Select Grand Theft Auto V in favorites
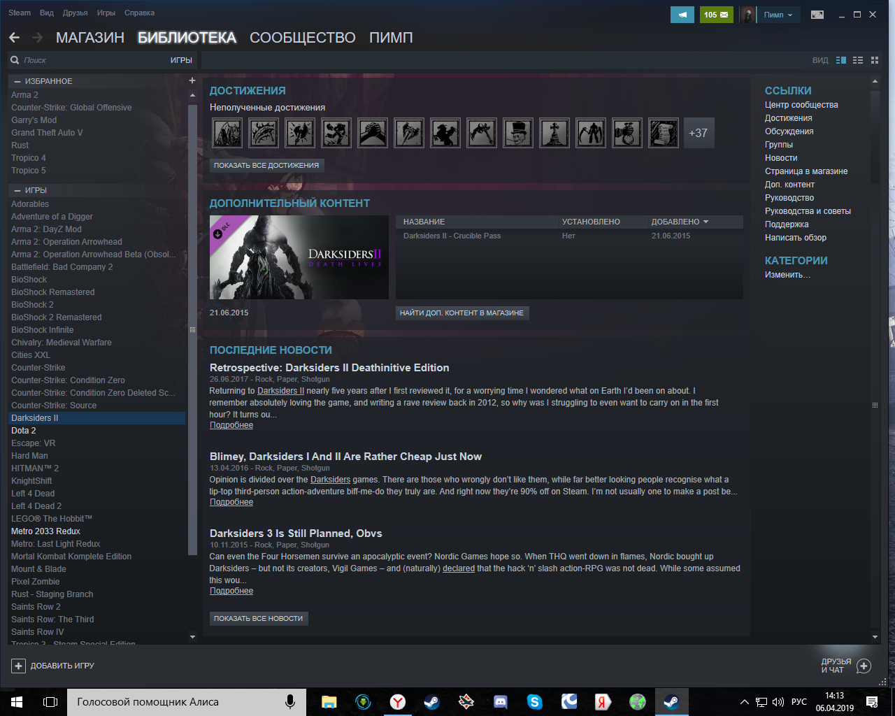The image size is (895, 716). pyautogui.click(x=96, y=133)
